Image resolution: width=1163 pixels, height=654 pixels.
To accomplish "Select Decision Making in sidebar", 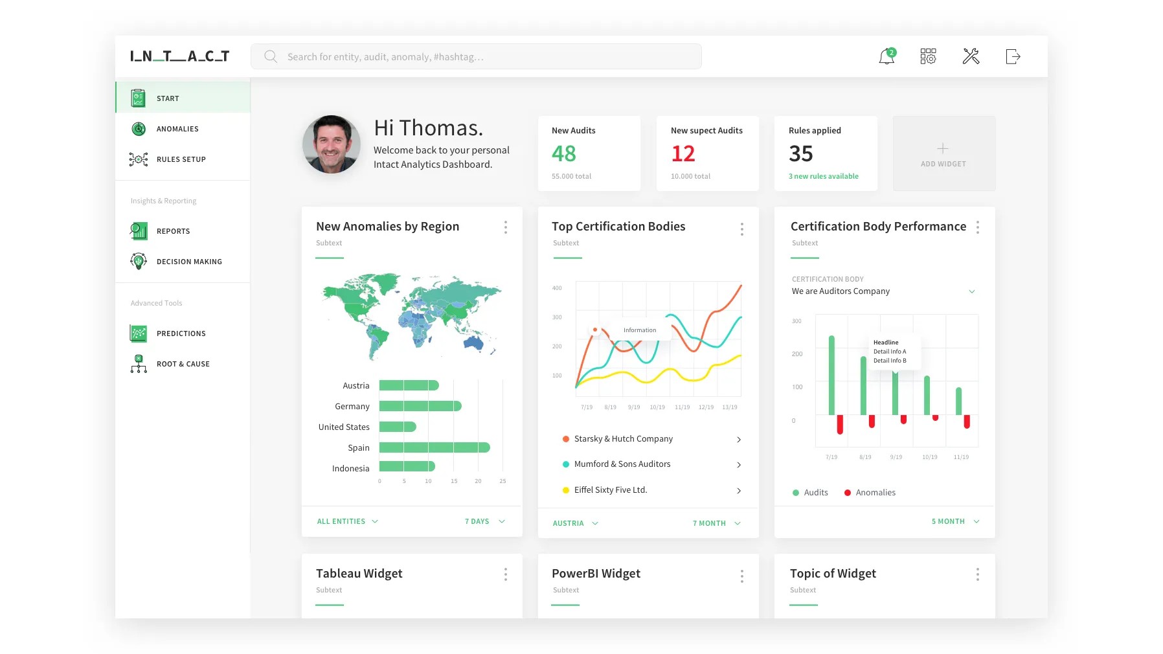I will tap(188, 261).
